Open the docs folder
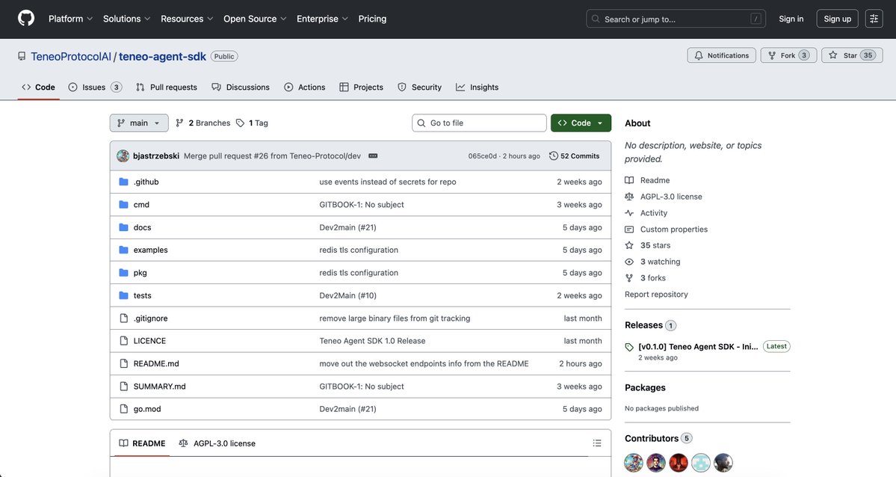896x477 pixels. point(142,227)
